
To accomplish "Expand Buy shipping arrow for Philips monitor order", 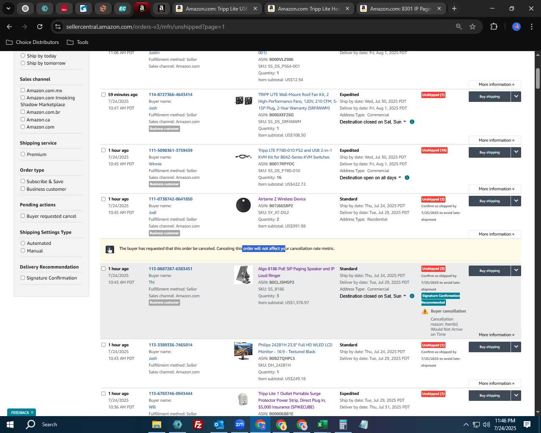I will click(516, 347).
